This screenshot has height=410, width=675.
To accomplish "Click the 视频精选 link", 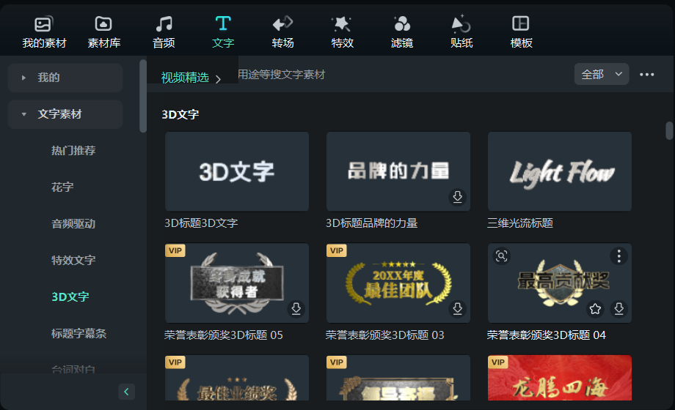I will [x=185, y=78].
